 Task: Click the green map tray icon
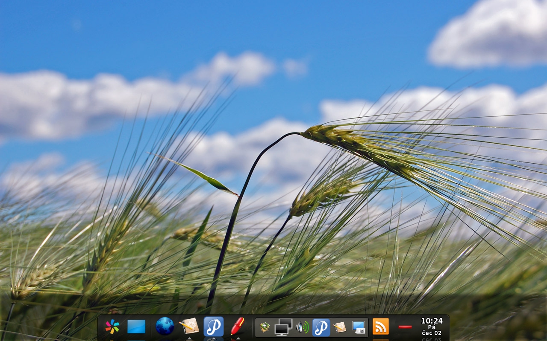pyautogui.click(x=265, y=327)
